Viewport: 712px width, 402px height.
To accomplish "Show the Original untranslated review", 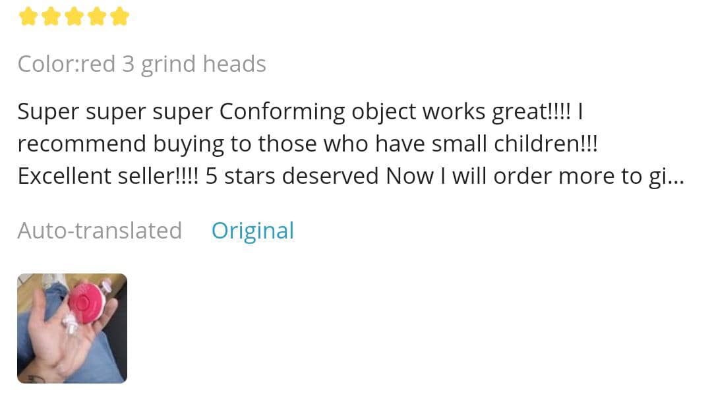I will click(x=252, y=231).
